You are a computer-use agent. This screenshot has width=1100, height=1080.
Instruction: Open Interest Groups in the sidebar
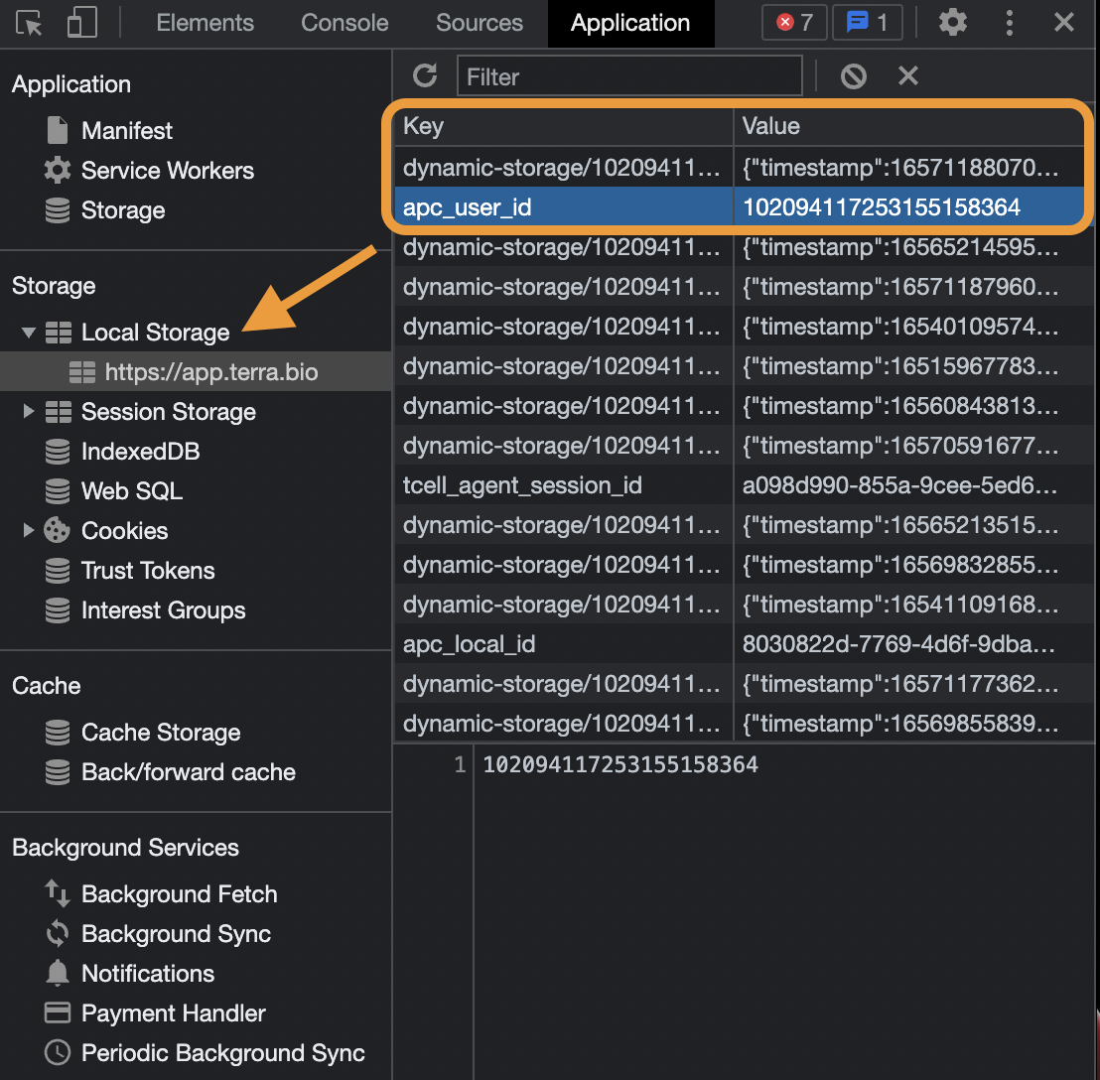point(163,610)
